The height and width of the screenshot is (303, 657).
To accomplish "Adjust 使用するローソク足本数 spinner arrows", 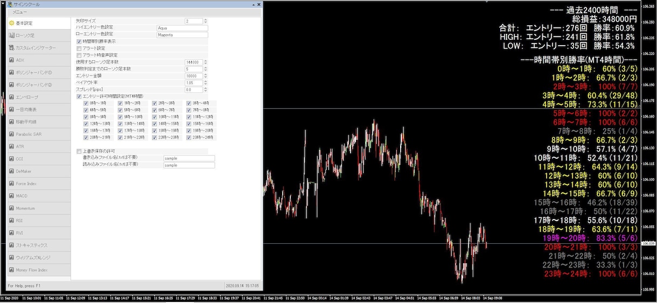I will point(205,62).
